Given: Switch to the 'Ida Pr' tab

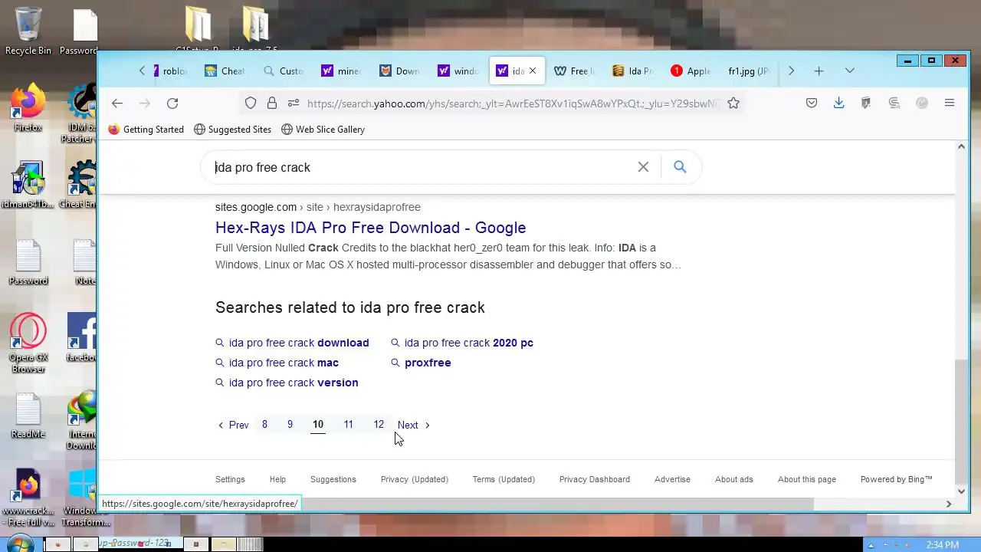Looking at the screenshot, I should point(633,71).
